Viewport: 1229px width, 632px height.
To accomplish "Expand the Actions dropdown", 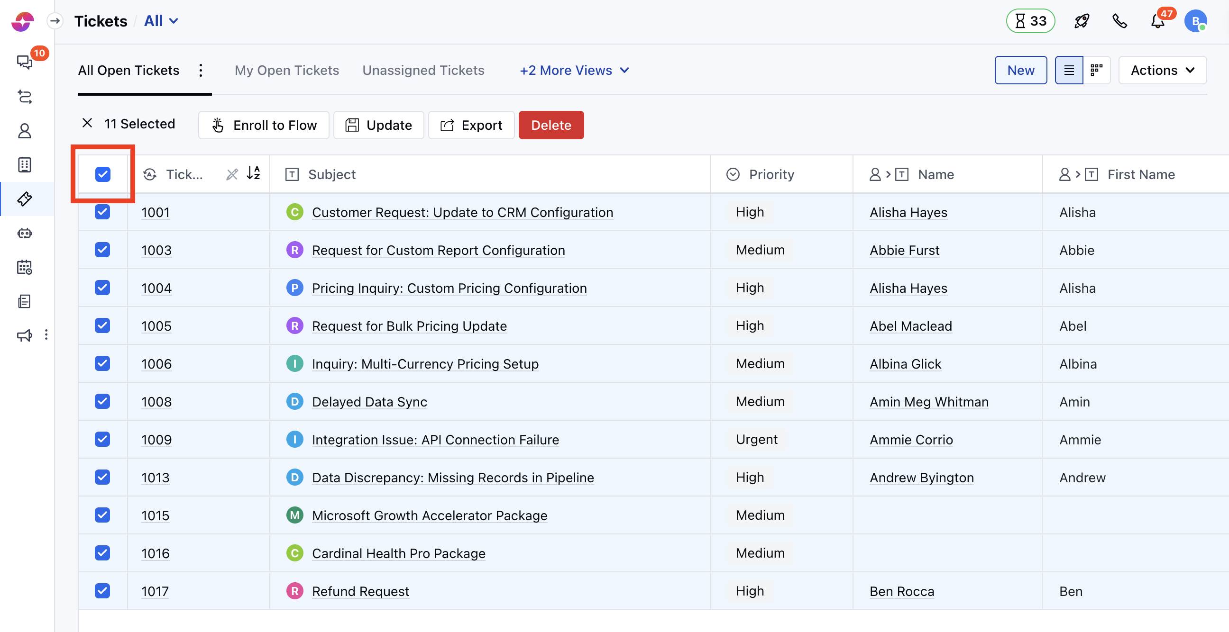I will pyautogui.click(x=1162, y=70).
